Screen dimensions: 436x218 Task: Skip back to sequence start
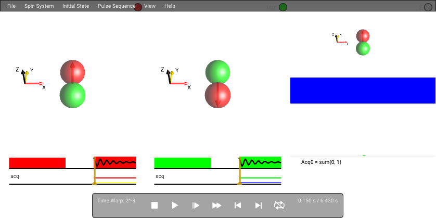238,206
